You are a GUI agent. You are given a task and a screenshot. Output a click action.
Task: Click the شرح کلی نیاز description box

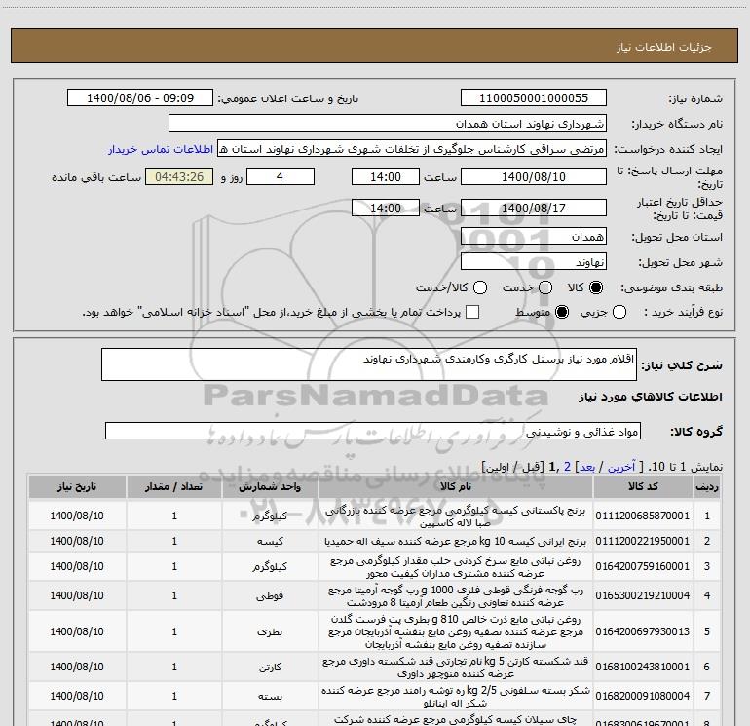click(x=369, y=364)
